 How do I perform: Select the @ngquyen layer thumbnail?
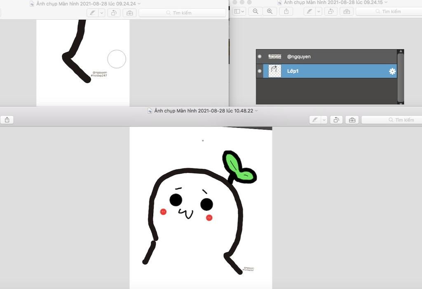(x=275, y=56)
